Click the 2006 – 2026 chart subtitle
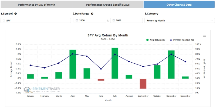 tap(108, 39)
